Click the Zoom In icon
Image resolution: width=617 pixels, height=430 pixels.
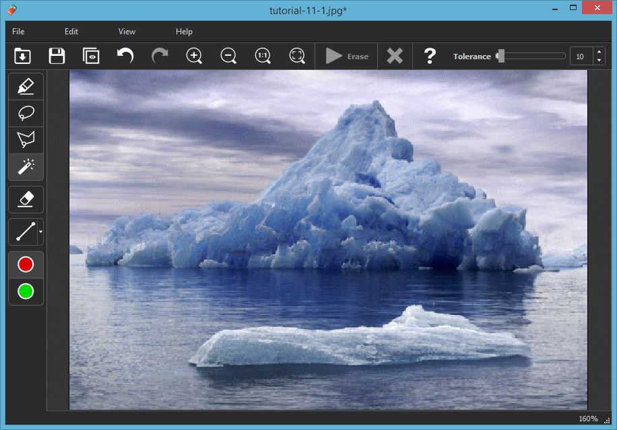pos(194,56)
